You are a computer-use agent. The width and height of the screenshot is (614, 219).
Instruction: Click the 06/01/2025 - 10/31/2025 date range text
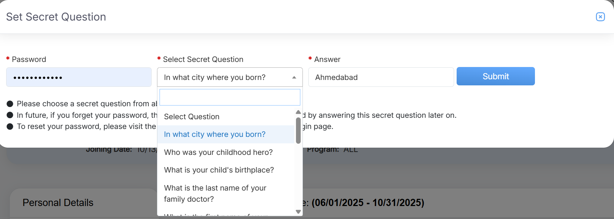coord(367,203)
